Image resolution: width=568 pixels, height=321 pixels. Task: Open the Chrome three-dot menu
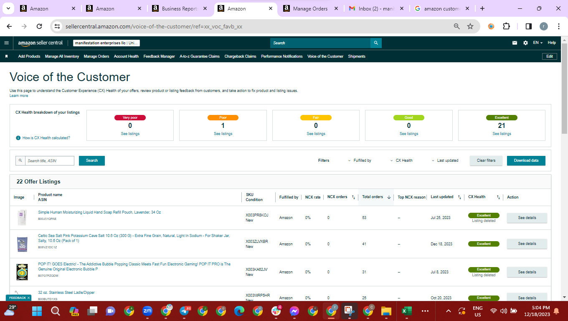559,26
